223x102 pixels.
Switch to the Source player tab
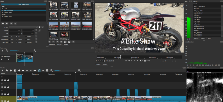[98, 65]
